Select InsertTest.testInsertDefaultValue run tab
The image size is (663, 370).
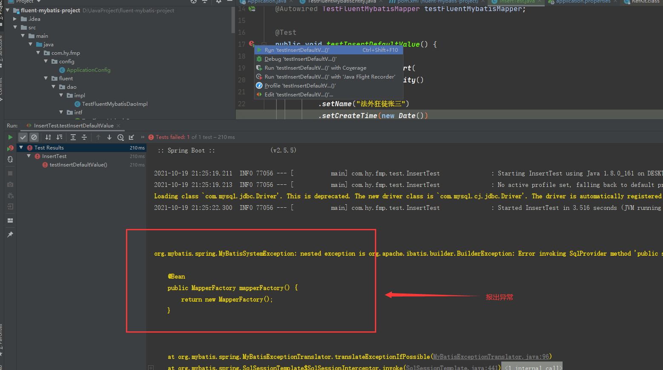coord(74,126)
